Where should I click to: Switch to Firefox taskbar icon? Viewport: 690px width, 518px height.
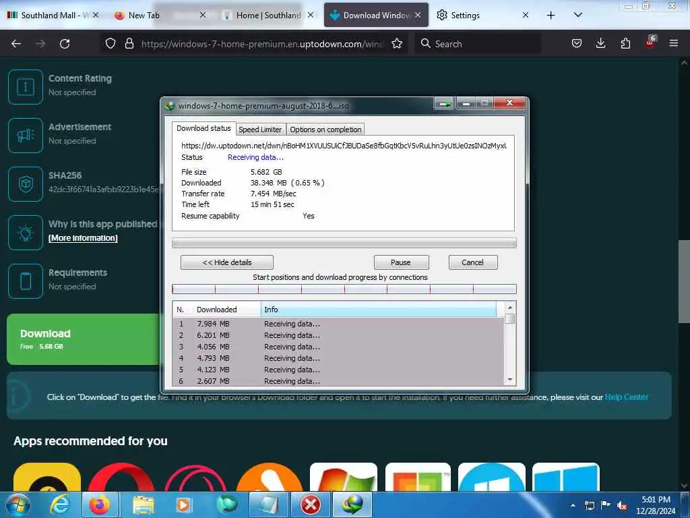(x=100, y=505)
